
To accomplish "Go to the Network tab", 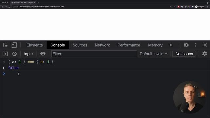I will [102, 45].
